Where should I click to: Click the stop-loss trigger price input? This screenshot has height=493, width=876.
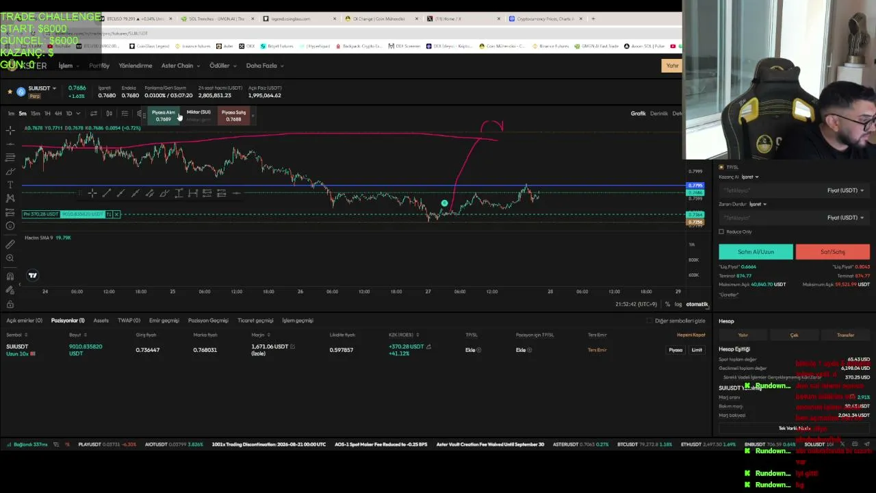770,218
